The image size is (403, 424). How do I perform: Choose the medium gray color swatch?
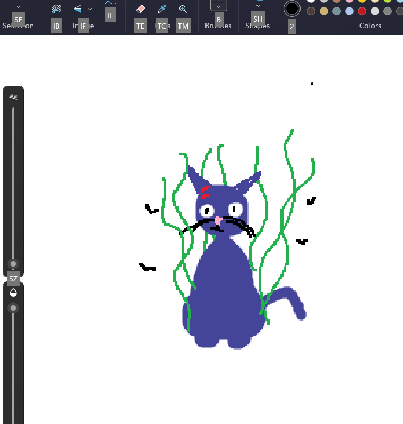pos(388,11)
